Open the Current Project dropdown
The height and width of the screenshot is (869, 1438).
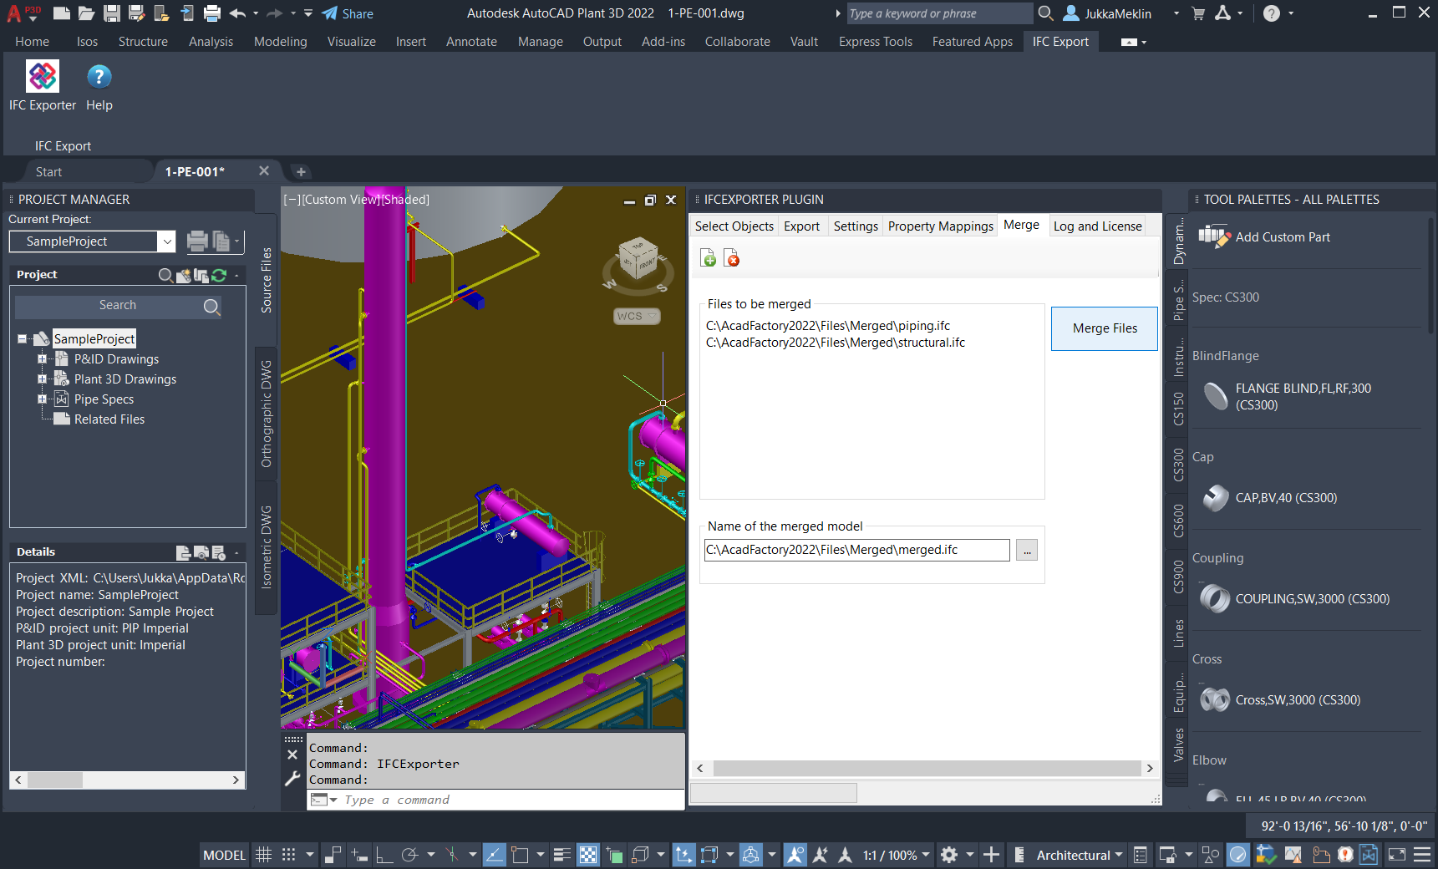point(167,241)
